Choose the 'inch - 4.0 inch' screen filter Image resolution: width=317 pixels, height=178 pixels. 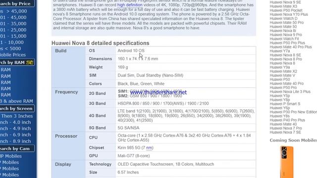pos(15,122)
